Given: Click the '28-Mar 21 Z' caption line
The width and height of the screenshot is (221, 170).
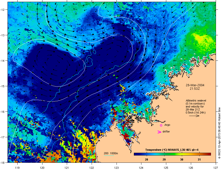Looking at the screenshot, I should (193, 109).
